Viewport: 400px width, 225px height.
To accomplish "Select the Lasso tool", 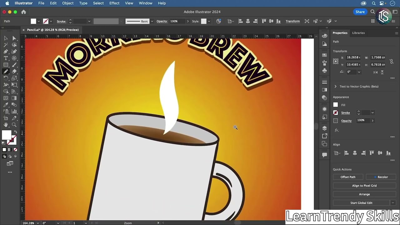I will (14, 45).
